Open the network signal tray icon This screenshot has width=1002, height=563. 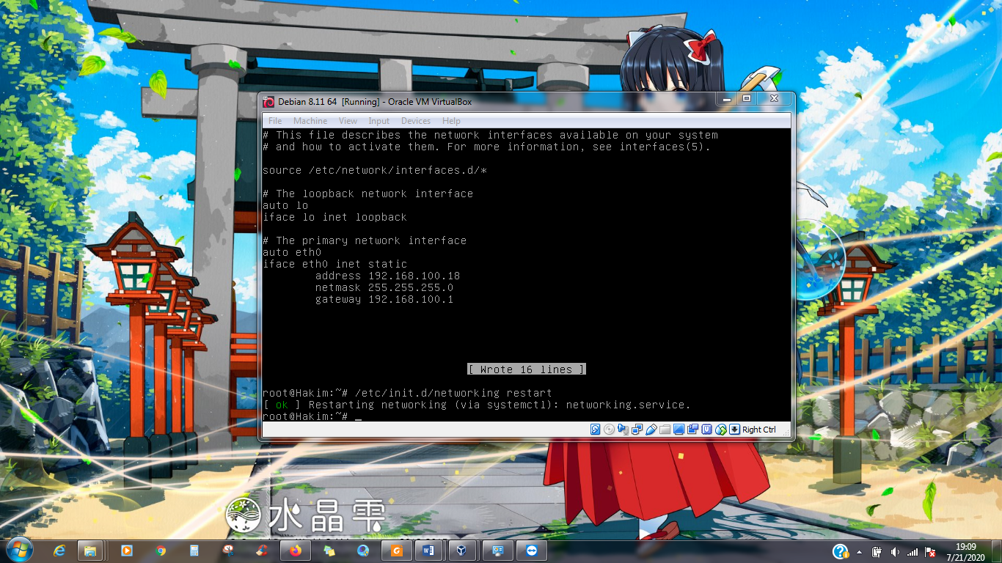pos(913,552)
